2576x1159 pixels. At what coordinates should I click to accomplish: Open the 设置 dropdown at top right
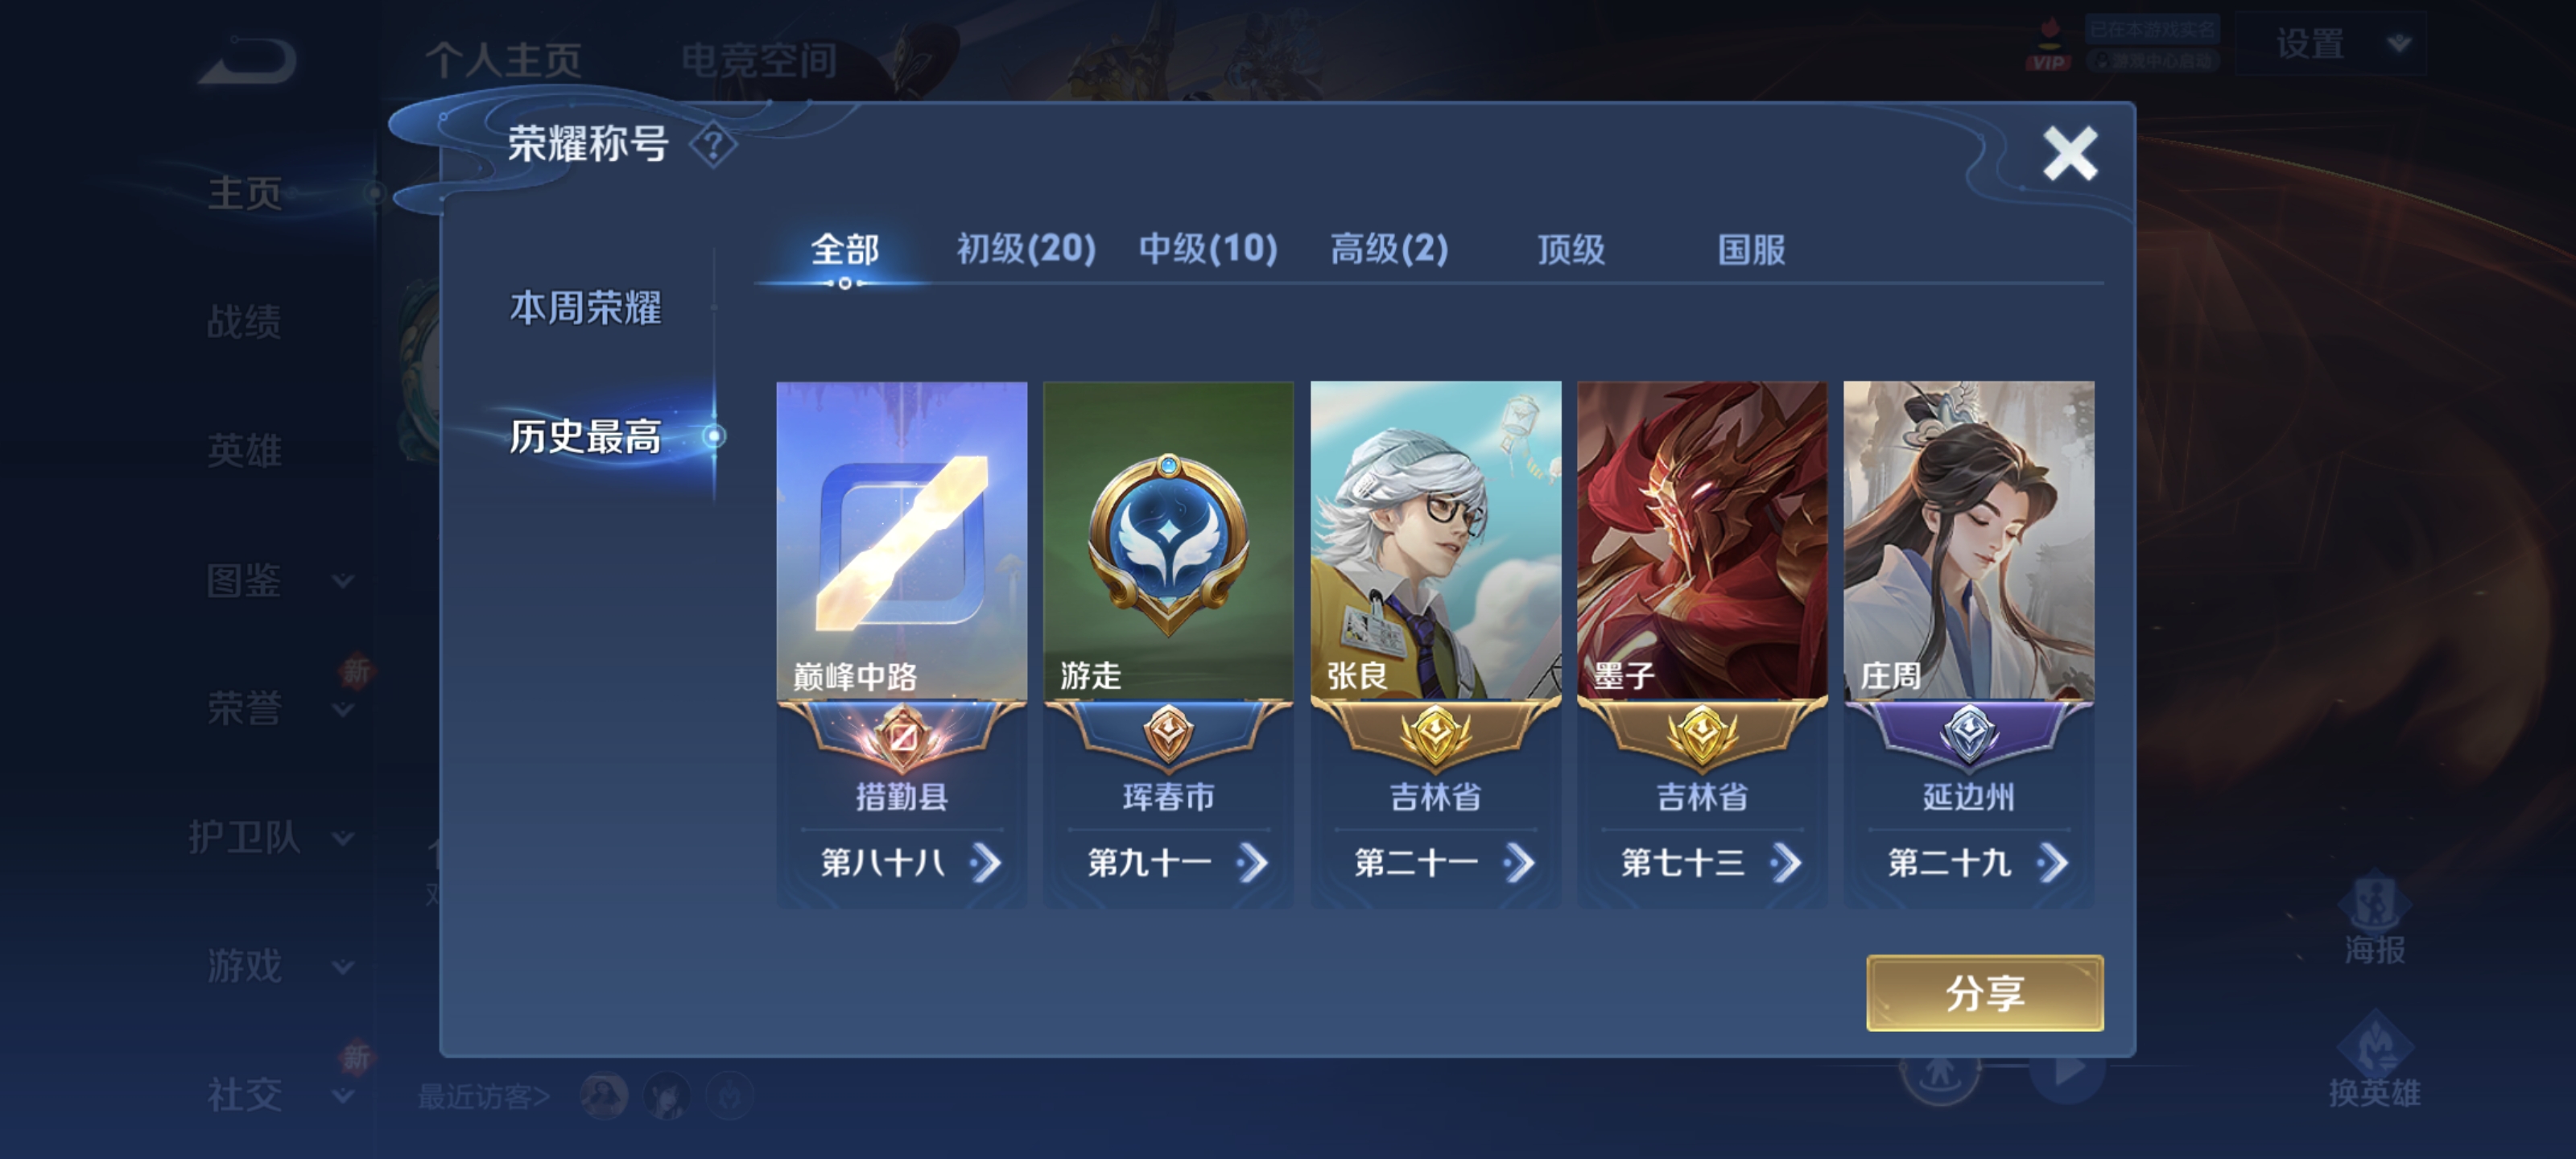coord(2331,44)
